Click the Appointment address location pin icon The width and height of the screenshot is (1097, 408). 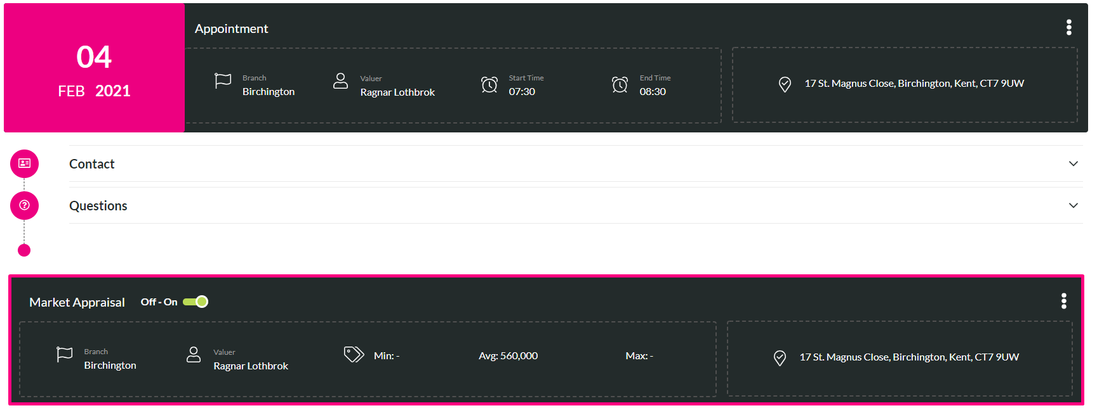[x=785, y=84]
